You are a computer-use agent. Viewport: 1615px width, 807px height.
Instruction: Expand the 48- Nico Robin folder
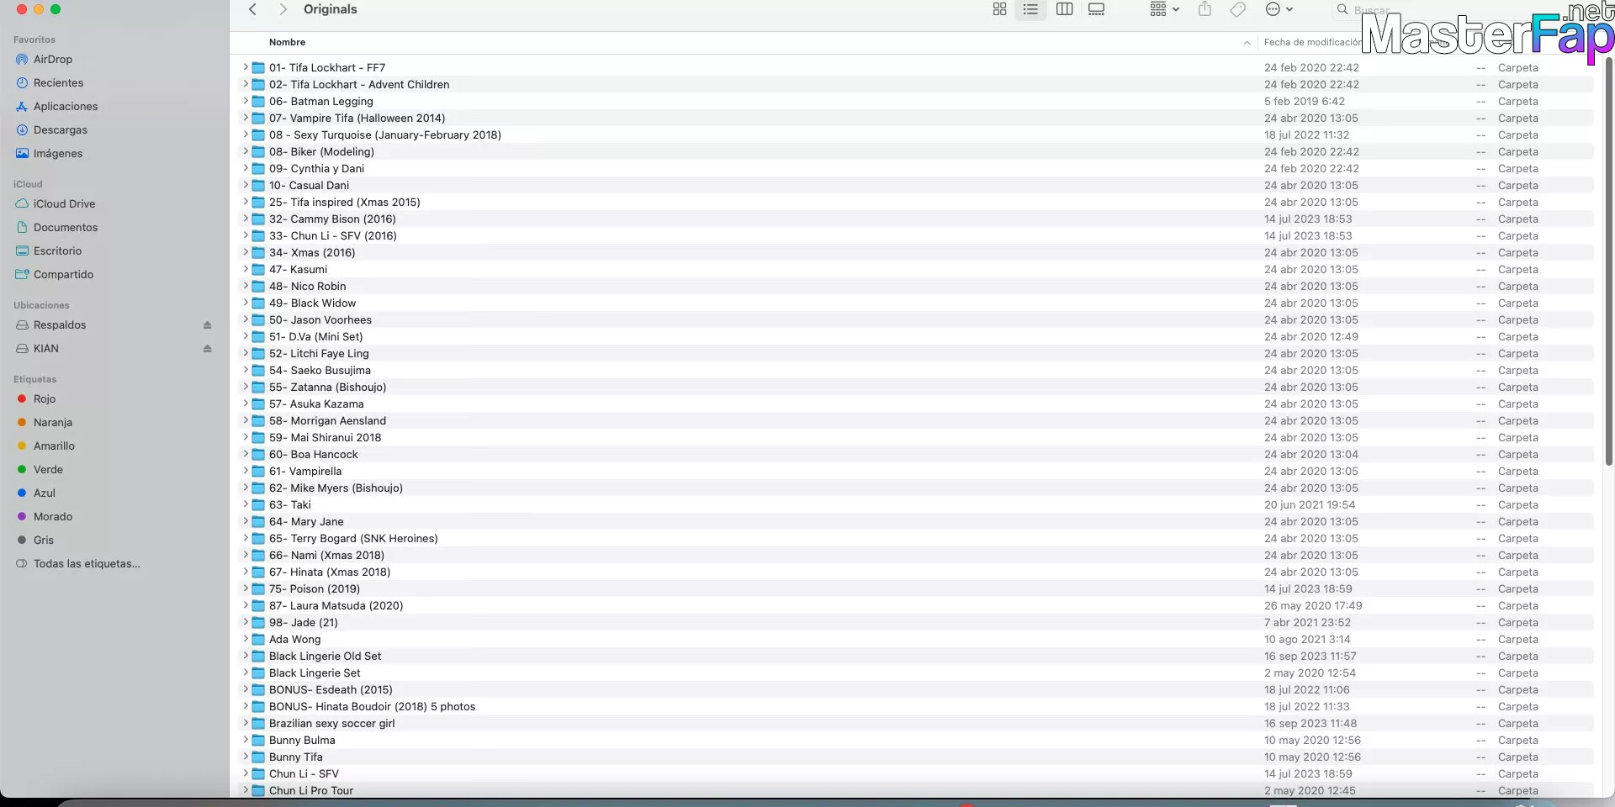click(x=246, y=286)
